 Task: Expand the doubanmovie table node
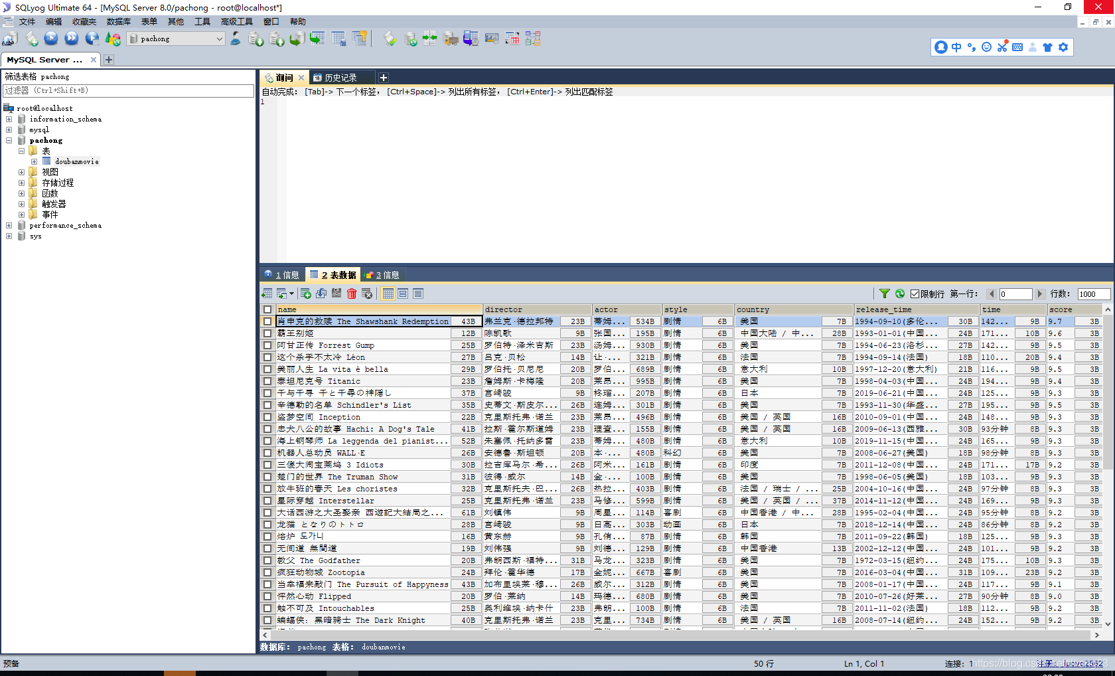coord(34,162)
